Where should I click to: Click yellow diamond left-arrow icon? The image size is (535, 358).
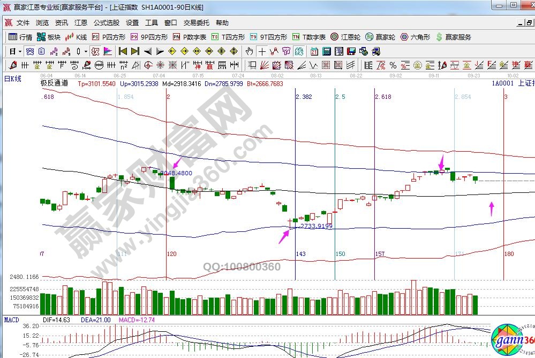172,51
